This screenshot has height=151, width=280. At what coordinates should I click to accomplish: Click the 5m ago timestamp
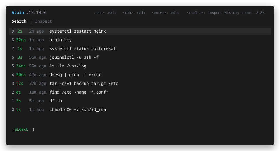coord(36,101)
